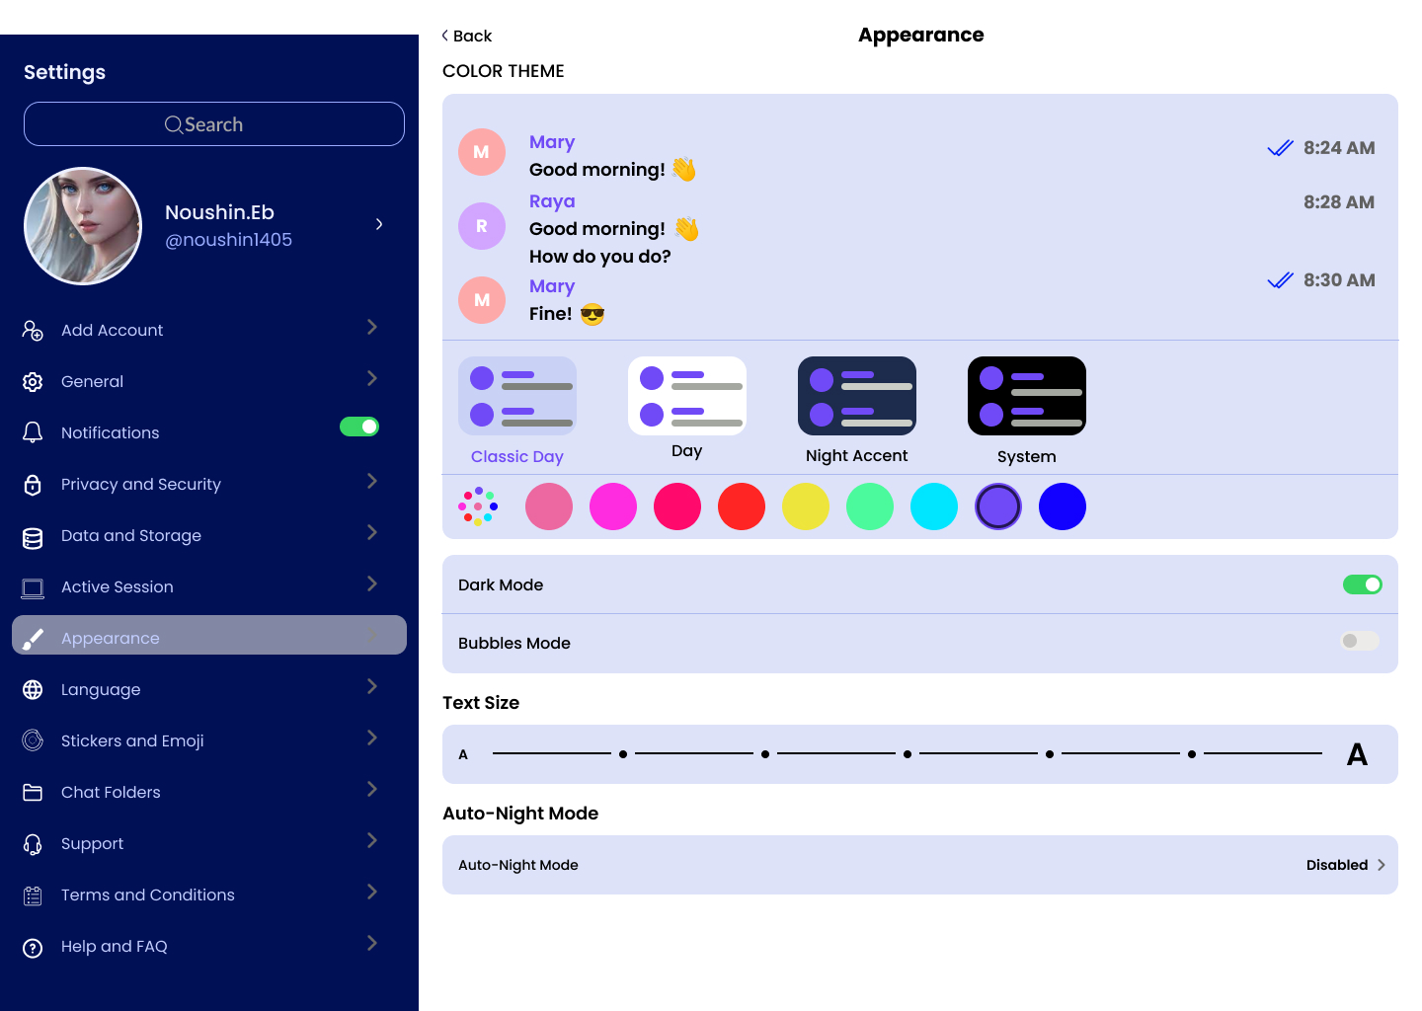The image size is (1422, 1011).
Task: Open the Stickers and Emoji icon
Action: coord(33,739)
